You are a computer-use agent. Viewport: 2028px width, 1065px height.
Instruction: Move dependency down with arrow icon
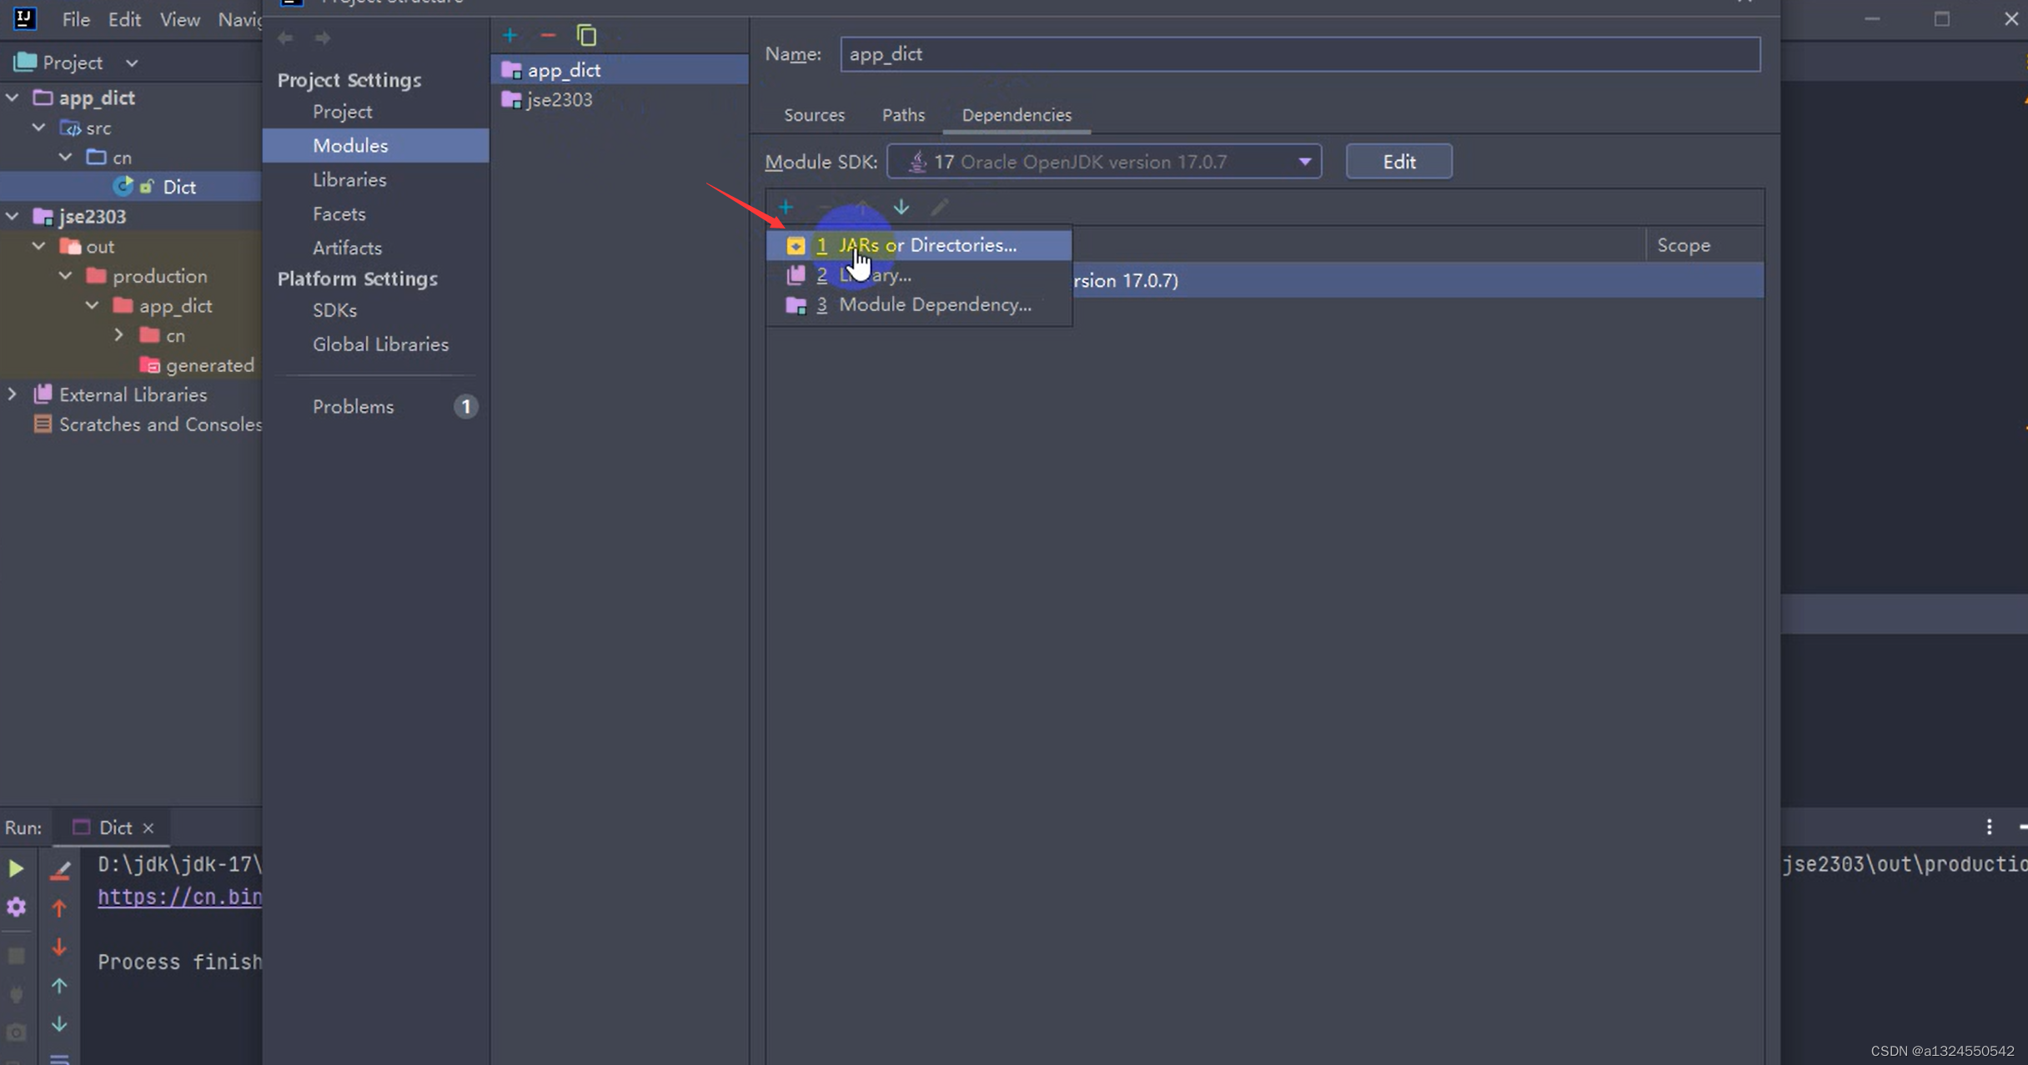pos(901,207)
